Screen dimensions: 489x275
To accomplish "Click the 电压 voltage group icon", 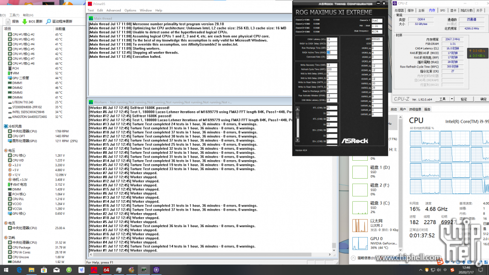I will point(5,151).
